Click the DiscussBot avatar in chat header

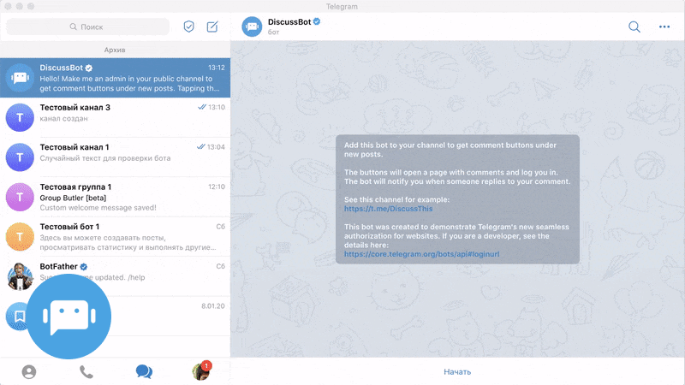point(252,27)
